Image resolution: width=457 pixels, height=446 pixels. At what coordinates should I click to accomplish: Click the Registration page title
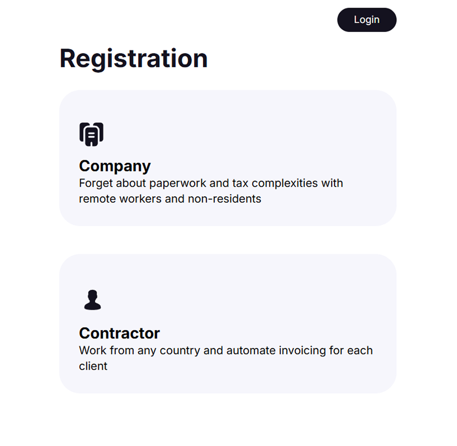tap(133, 58)
